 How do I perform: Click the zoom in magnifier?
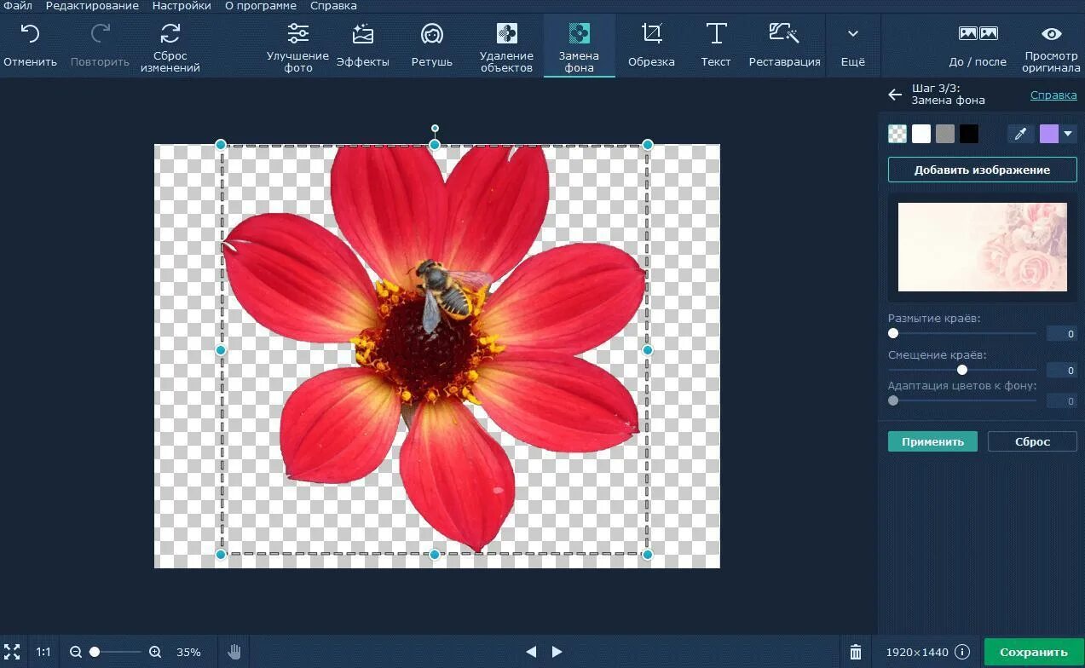pyautogui.click(x=155, y=652)
